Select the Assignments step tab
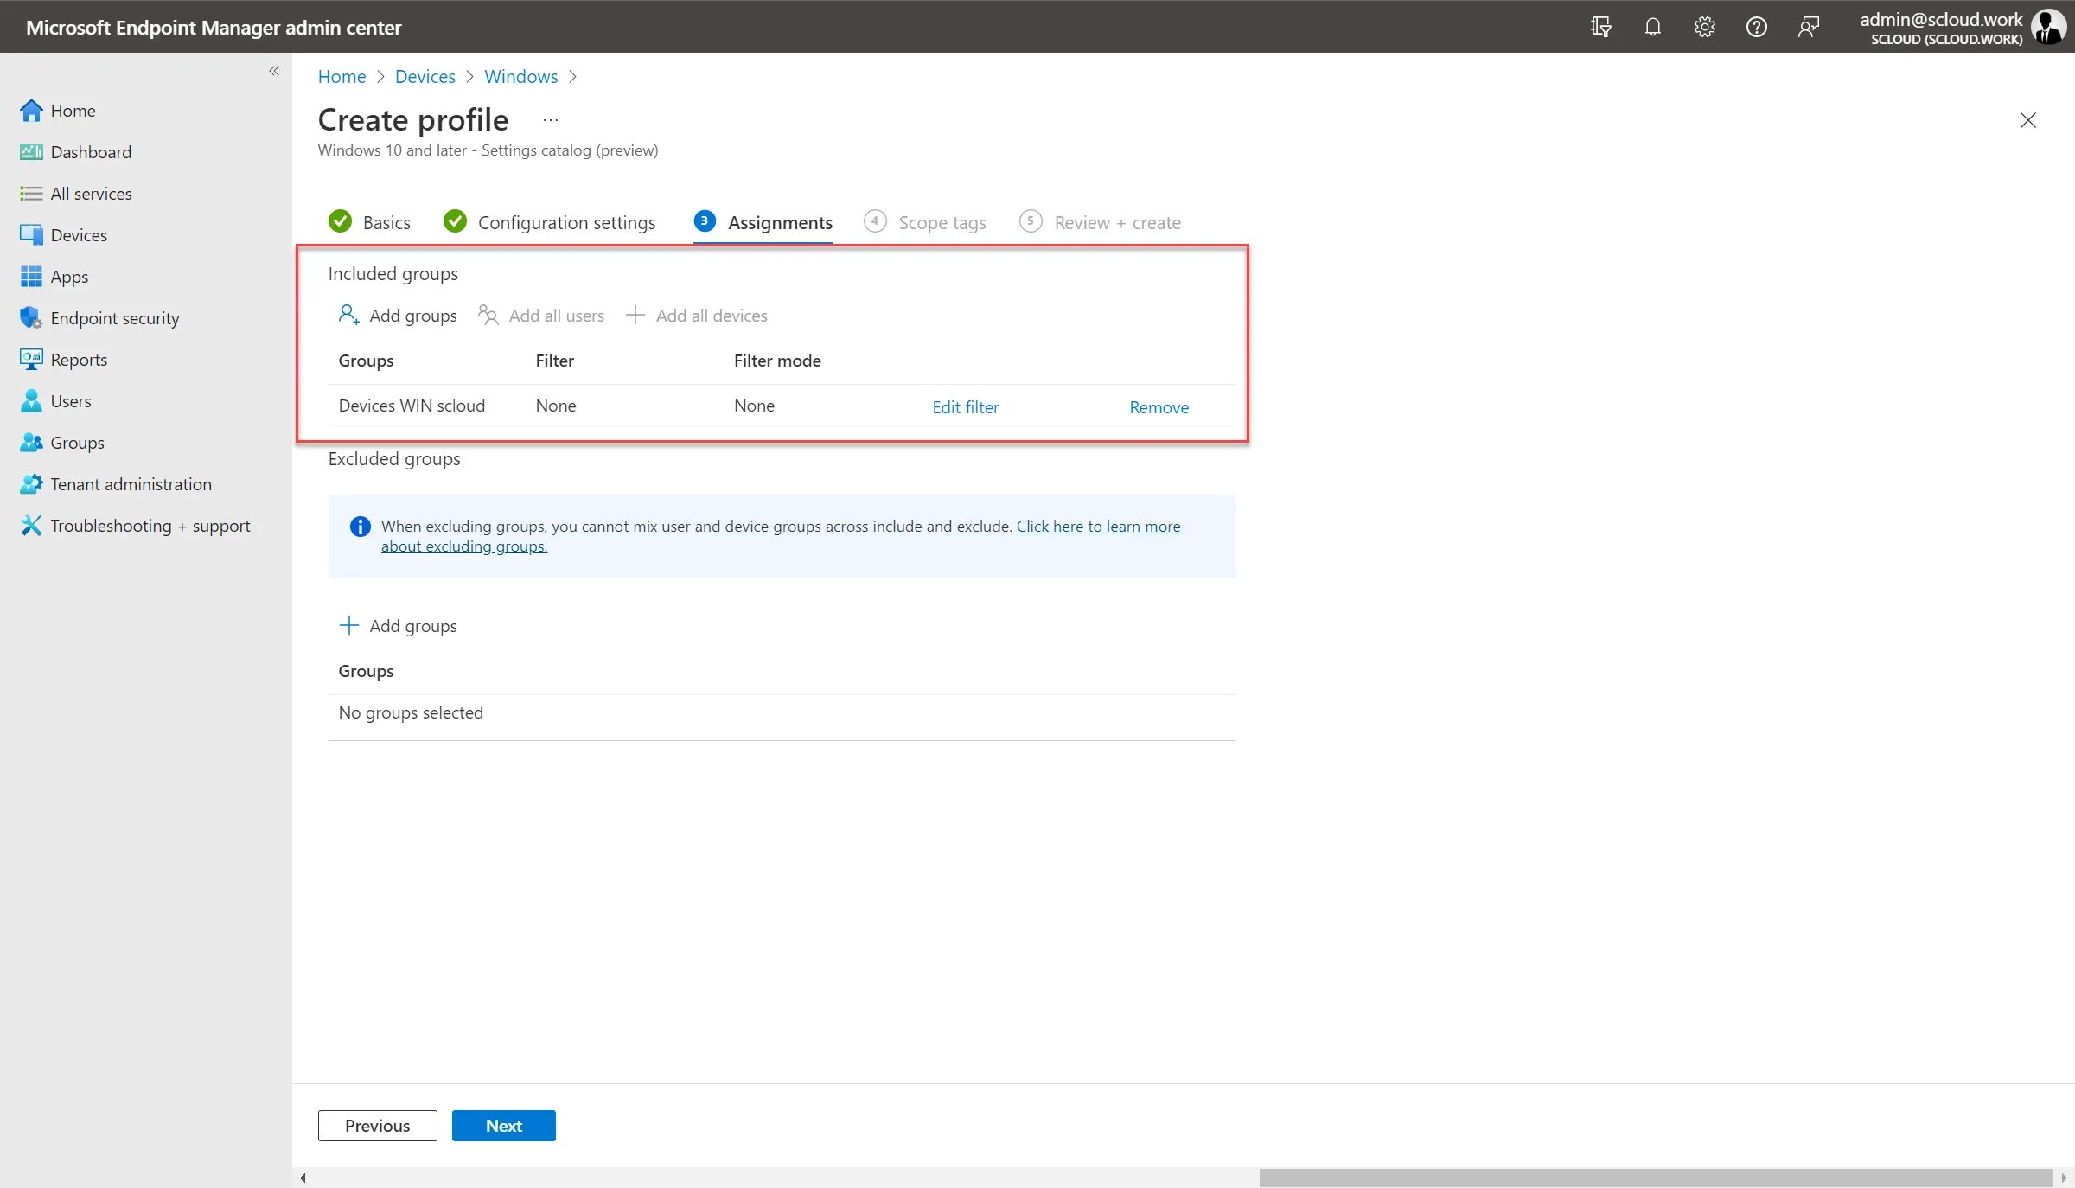Screen dimensions: 2075x1188 763,222
